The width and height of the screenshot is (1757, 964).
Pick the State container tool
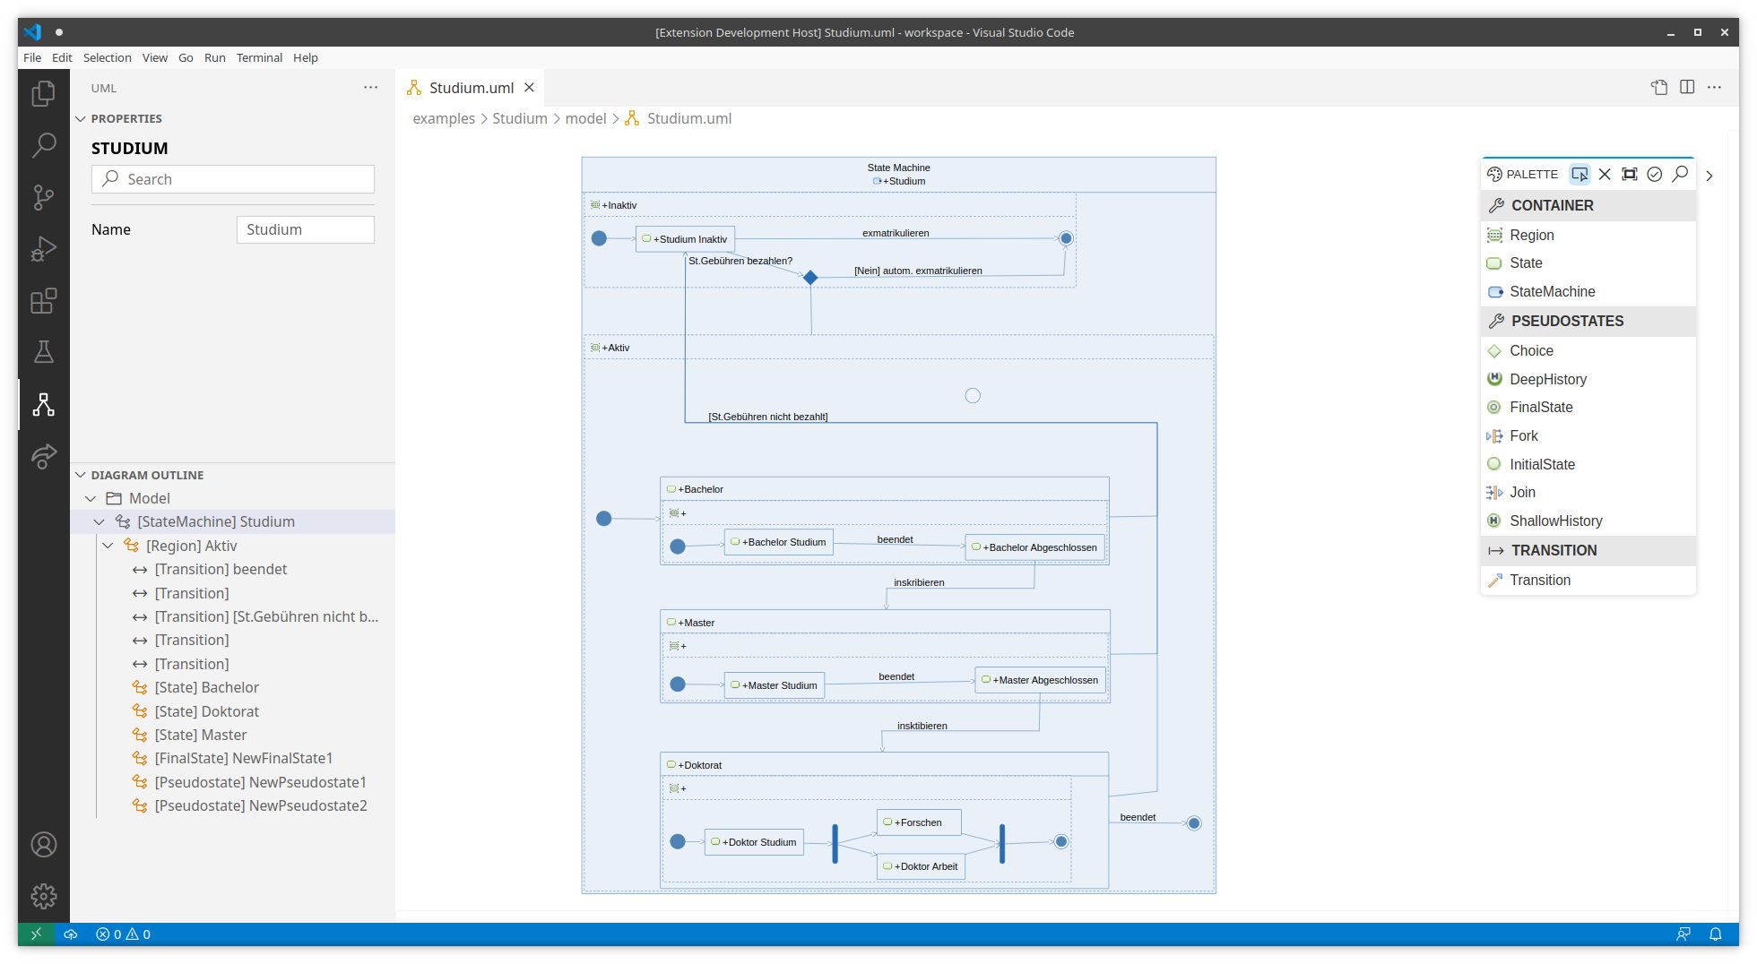point(1588,263)
